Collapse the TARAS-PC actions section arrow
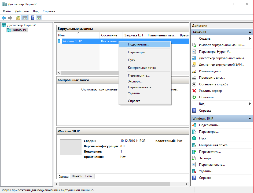The width and height of the screenshot is (254, 193). coord(250,32)
